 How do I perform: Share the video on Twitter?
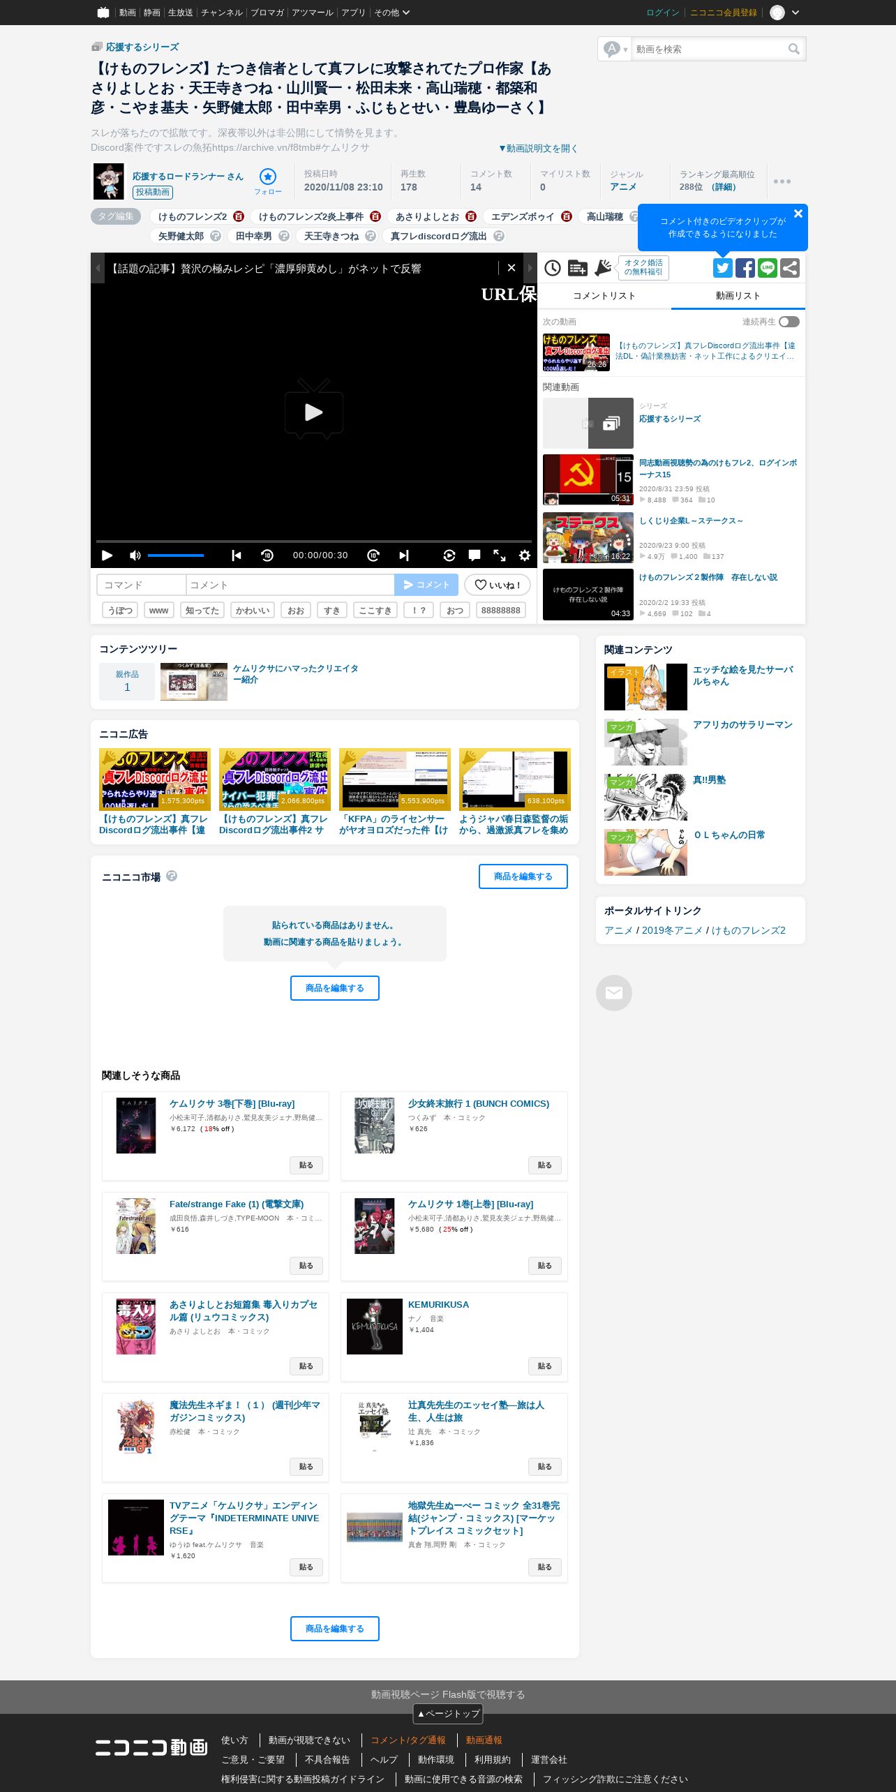pos(723,268)
